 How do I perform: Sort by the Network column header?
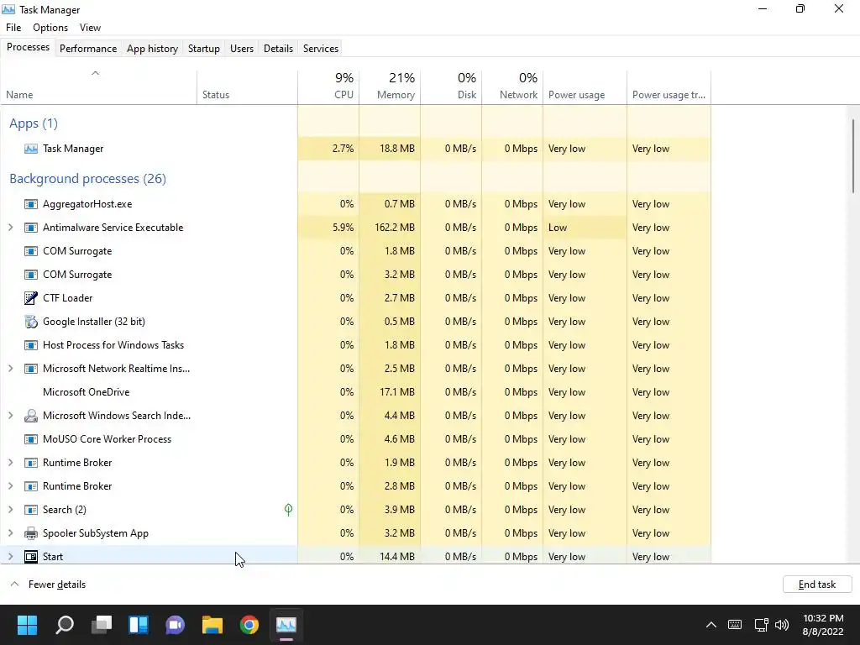click(x=512, y=87)
